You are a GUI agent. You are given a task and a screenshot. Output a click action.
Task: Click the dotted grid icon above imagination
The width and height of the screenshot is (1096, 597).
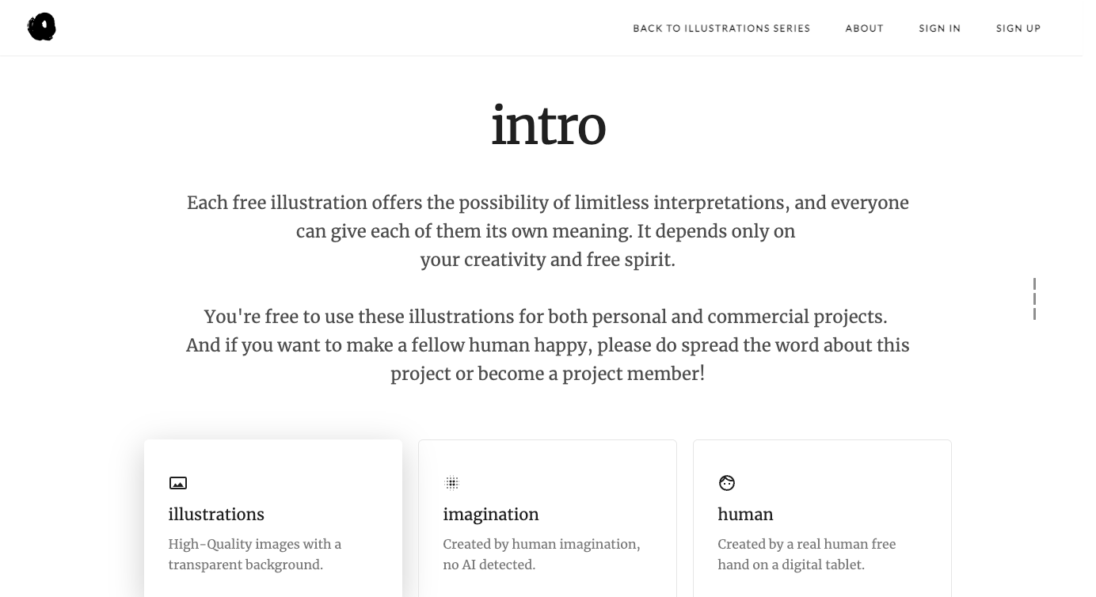pyautogui.click(x=452, y=483)
